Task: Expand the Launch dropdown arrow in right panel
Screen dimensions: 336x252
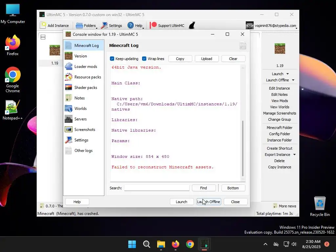Action: click(x=287, y=74)
